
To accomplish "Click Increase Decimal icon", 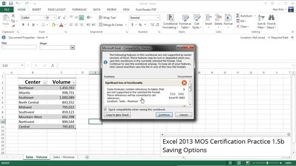I will pos(152,24).
